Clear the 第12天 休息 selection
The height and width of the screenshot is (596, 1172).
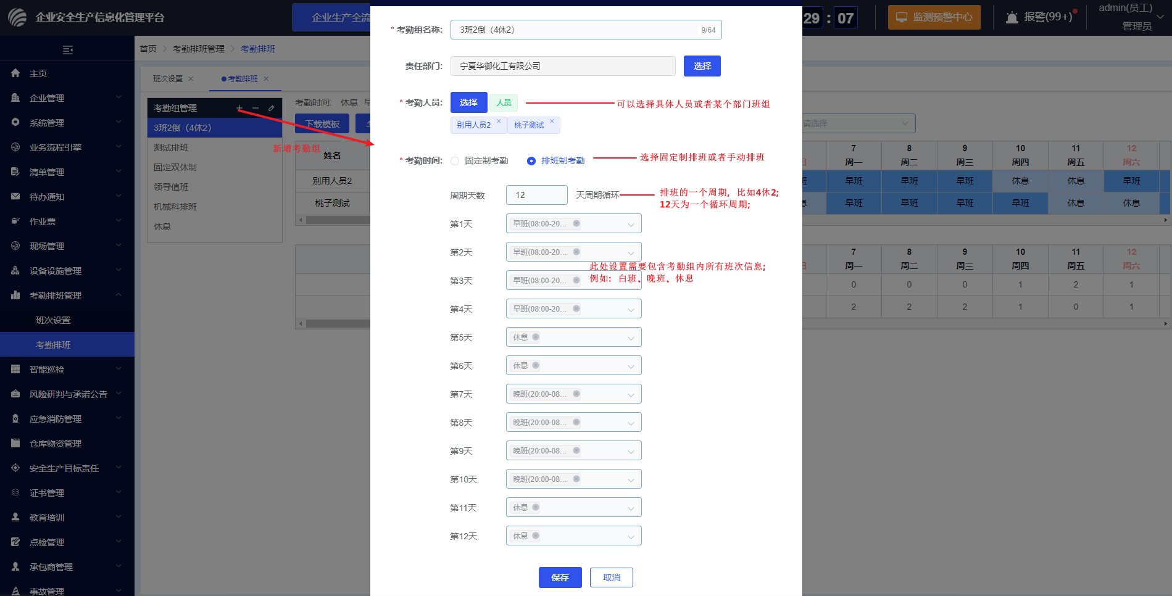[536, 536]
